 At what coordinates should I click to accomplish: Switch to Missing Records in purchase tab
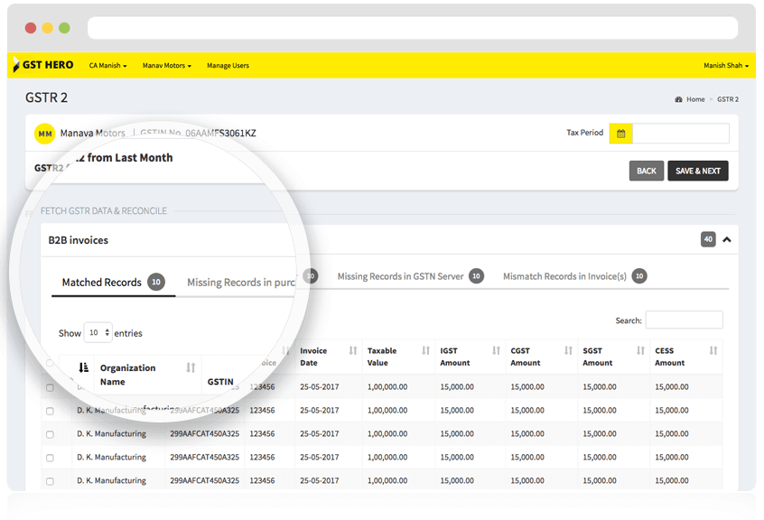243,283
